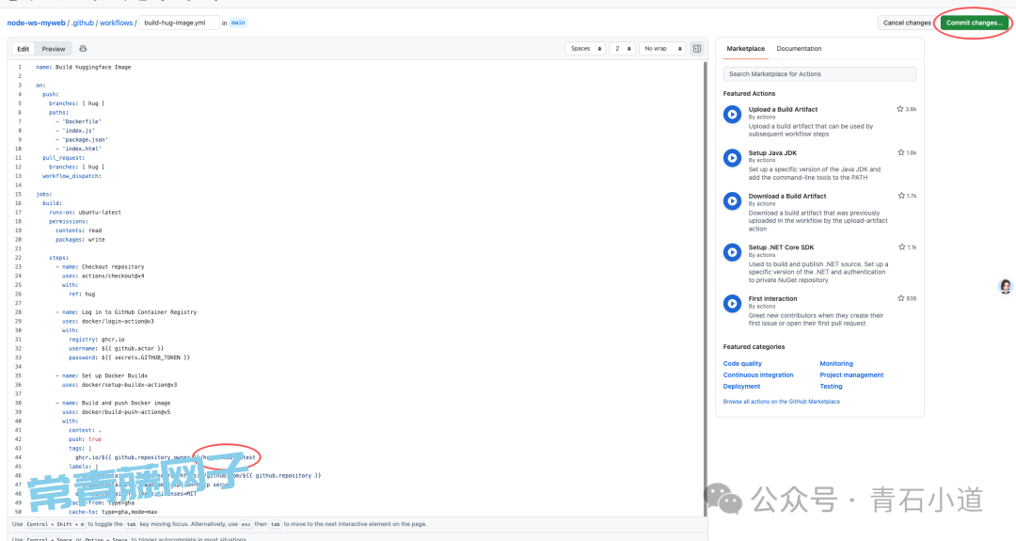Click the Download a Build Artifact icon

[732, 200]
